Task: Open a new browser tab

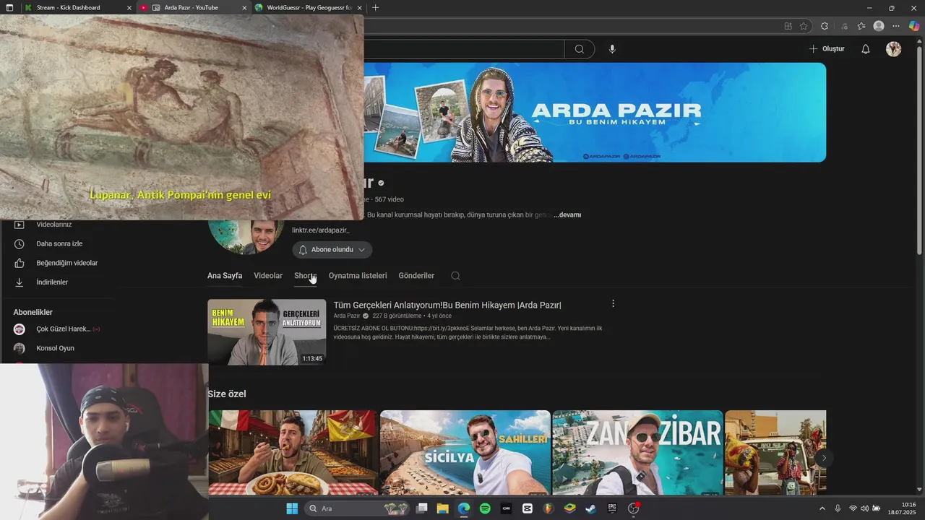Action: 375,8
